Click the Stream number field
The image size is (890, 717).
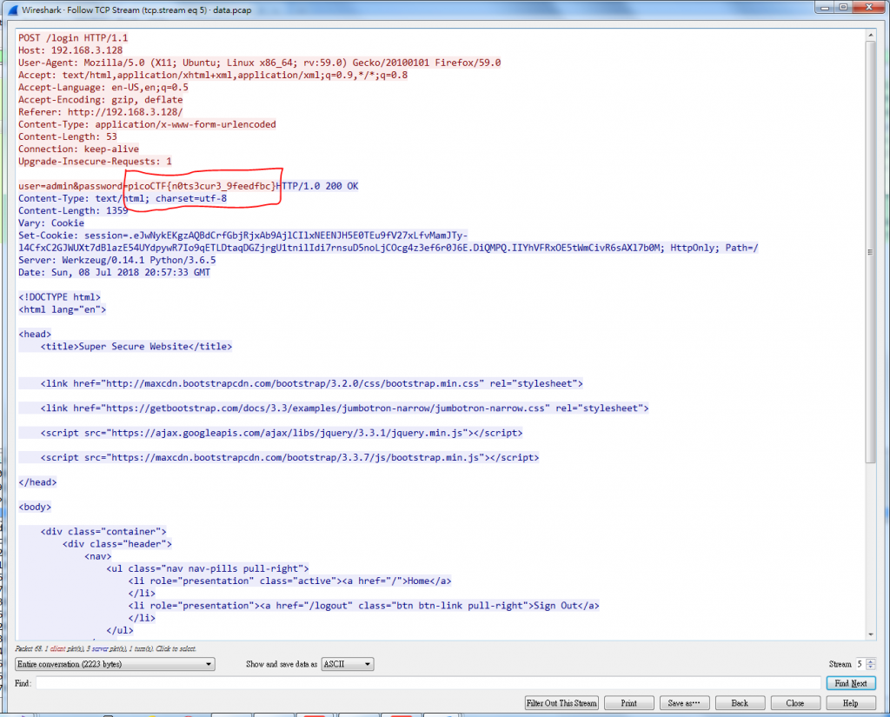tap(860, 664)
